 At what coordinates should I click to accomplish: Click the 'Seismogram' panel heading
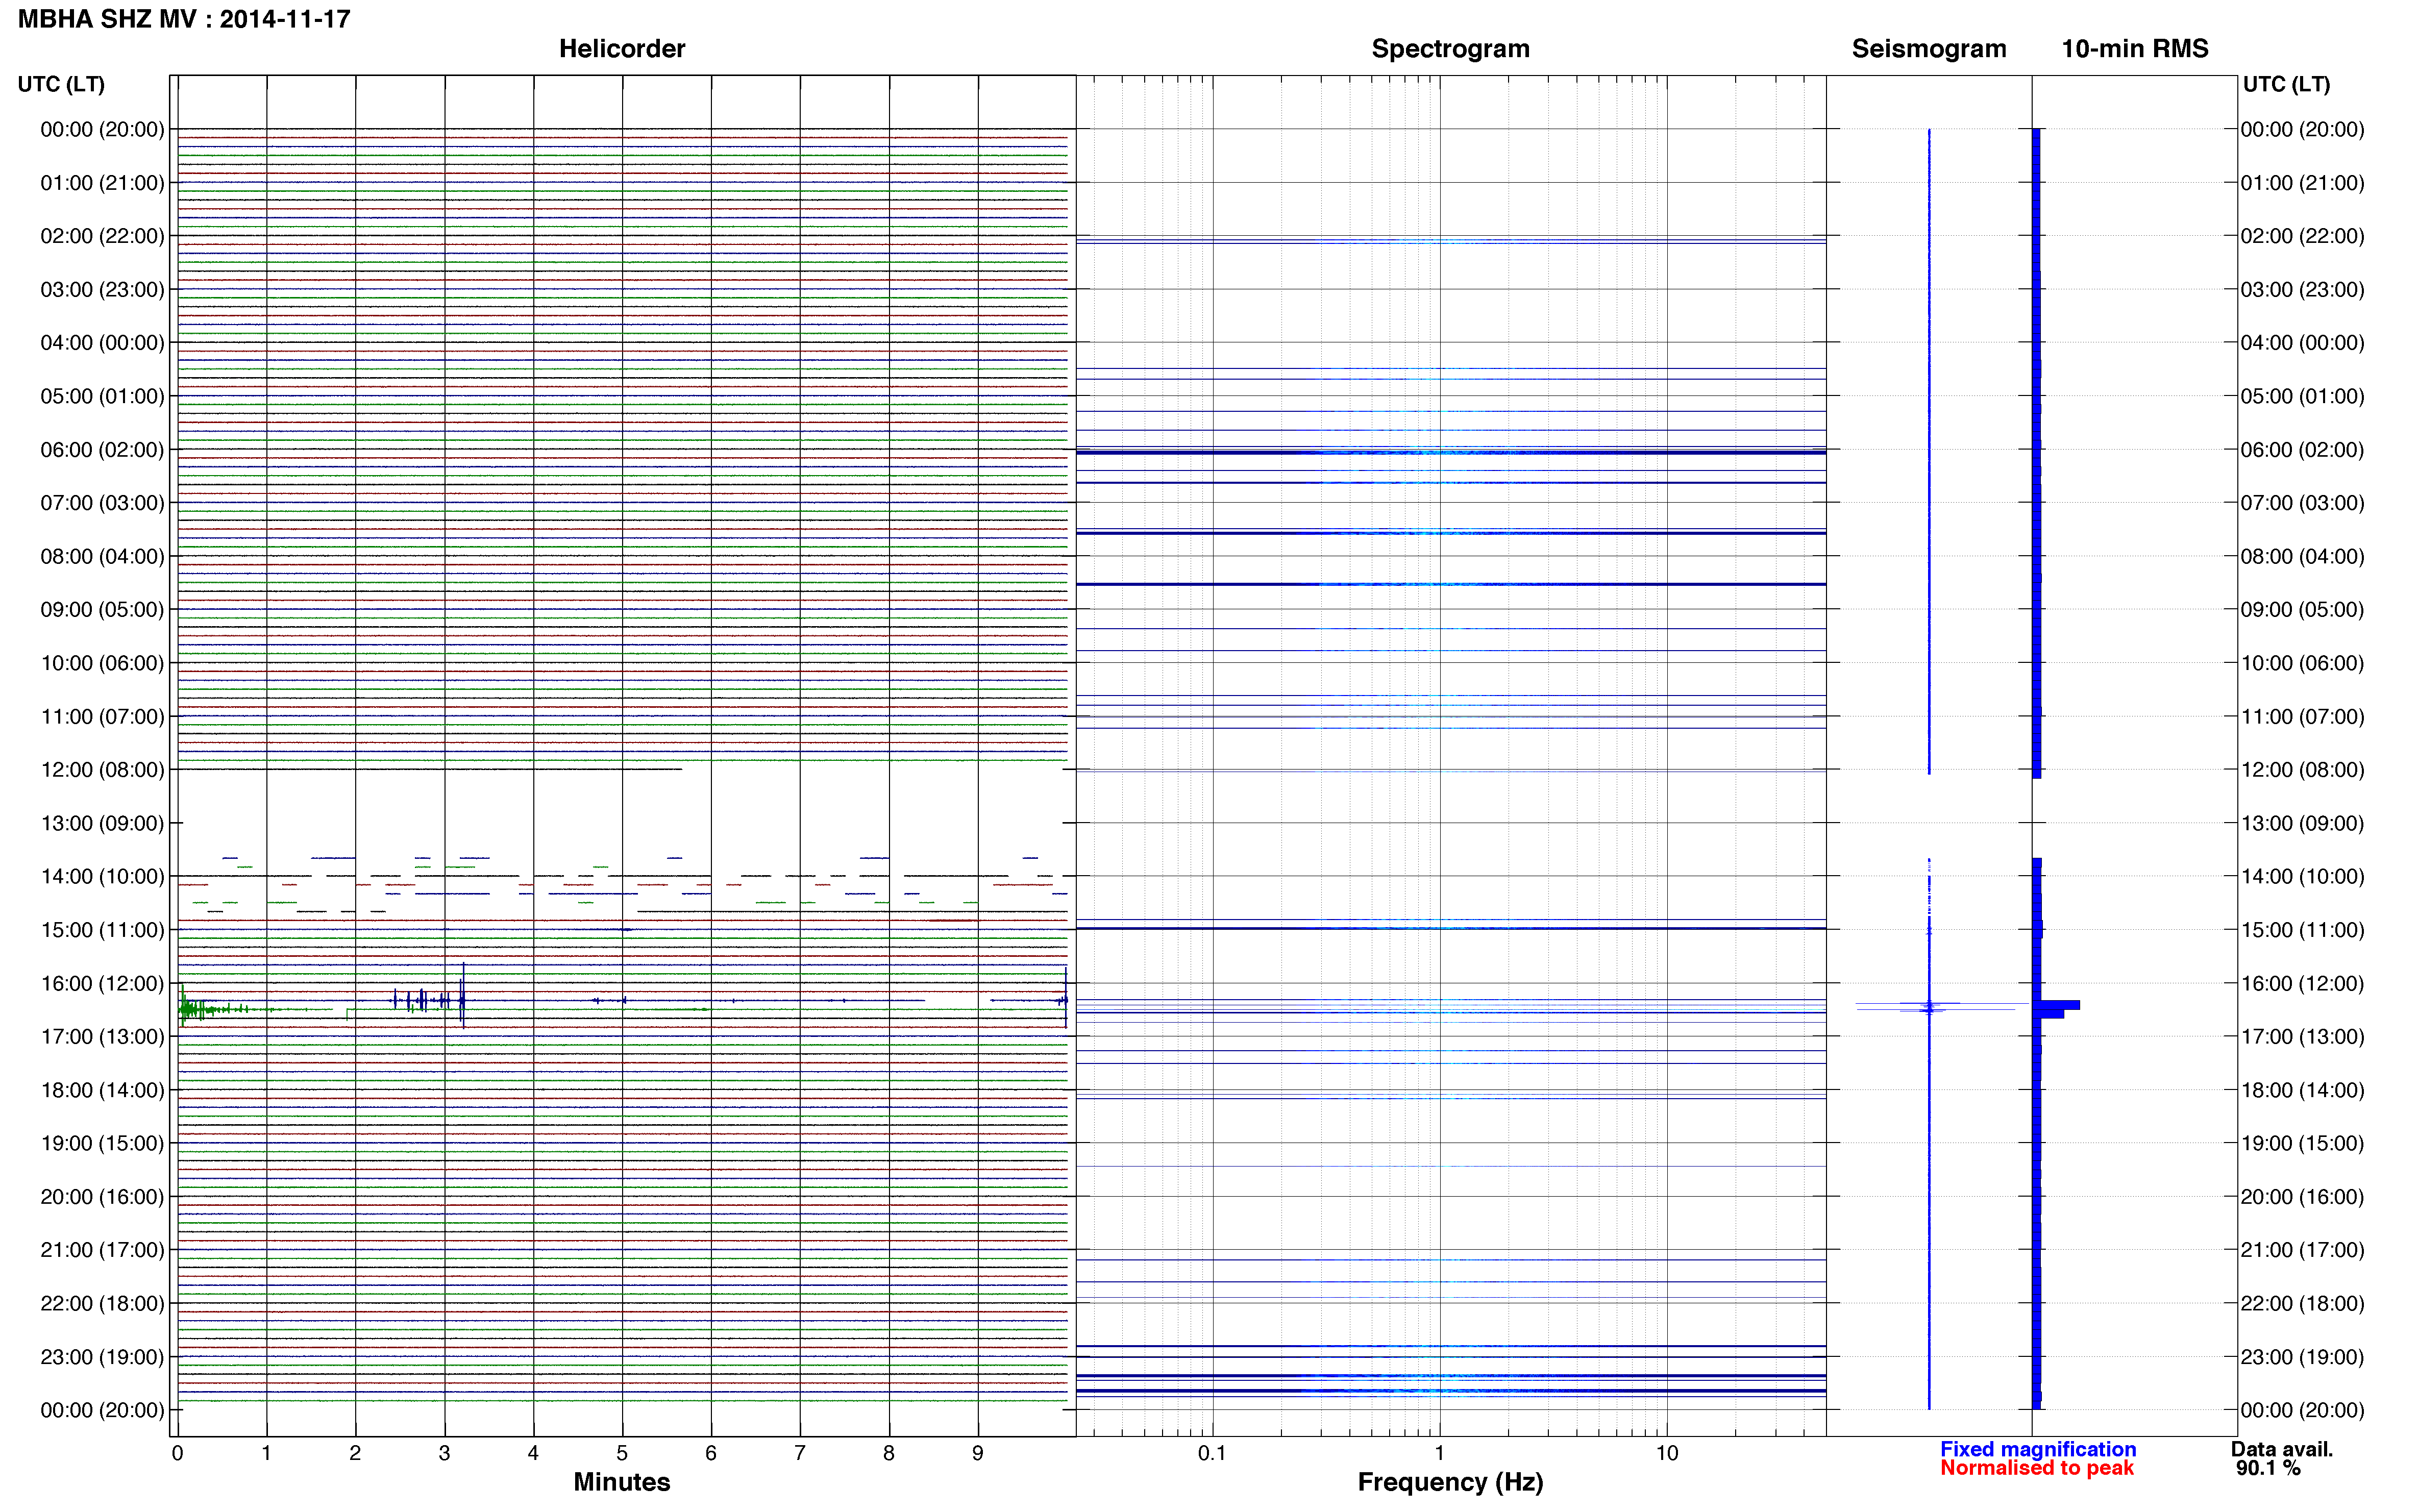coord(1929,49)
